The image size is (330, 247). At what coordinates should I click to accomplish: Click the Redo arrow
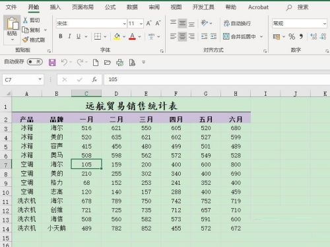(x=80, y=63)
